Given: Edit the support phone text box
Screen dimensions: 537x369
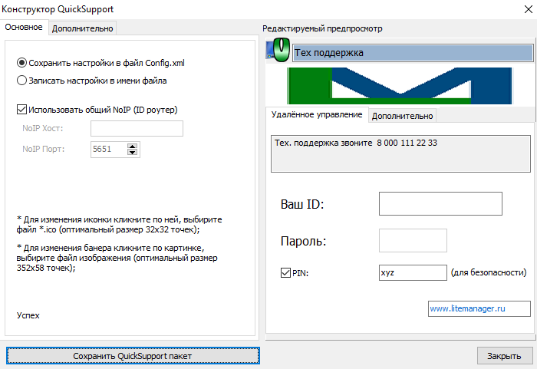Looking at the screenshot, I should 400,154.
